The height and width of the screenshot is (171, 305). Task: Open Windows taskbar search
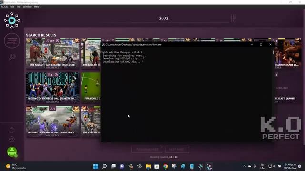coord(104,166)
